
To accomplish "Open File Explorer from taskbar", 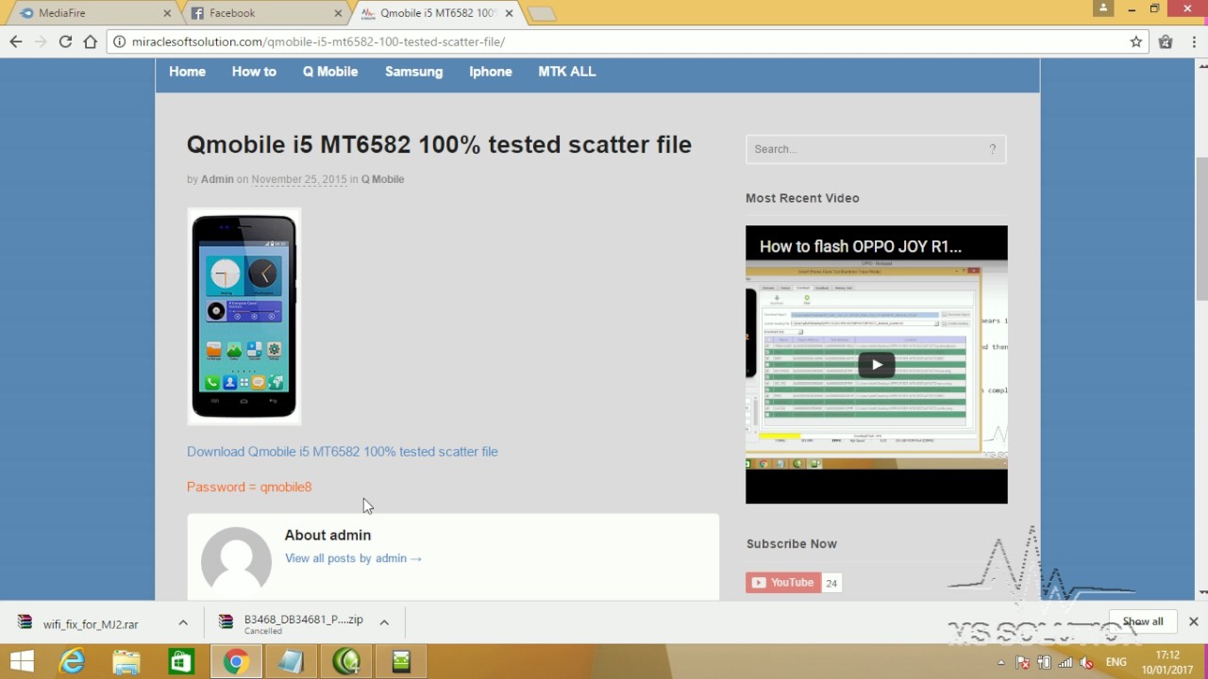I will 126,662.
